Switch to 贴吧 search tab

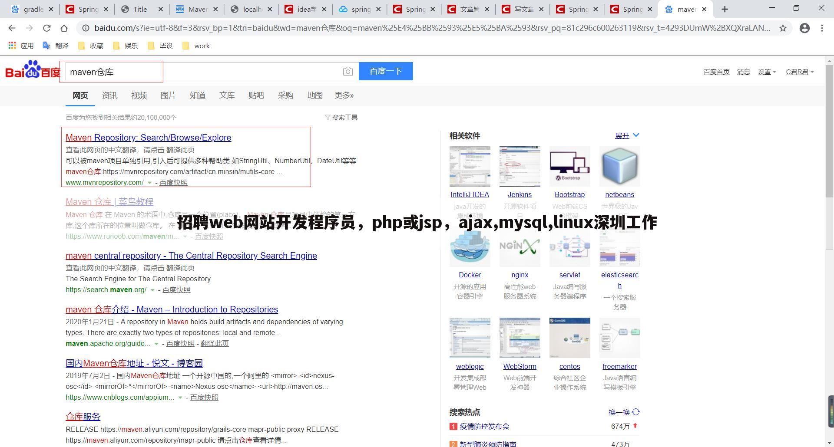point(256,95)
